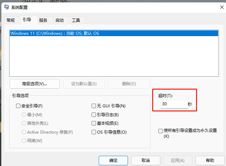Click the 应用(A) button
The width and height of the screenshot is (226, 166).
(x=178, y=160)
